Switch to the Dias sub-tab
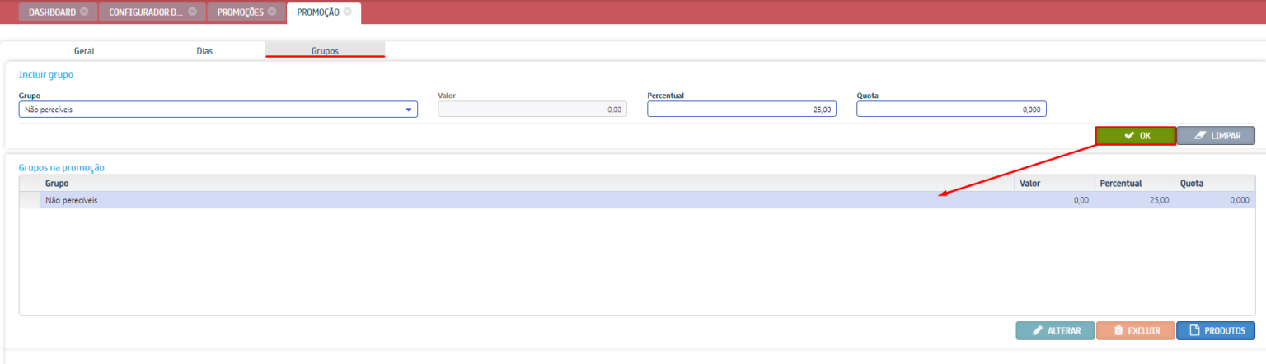The height and width of the screenshot is (364, 1266). click(x=204, y=50)
